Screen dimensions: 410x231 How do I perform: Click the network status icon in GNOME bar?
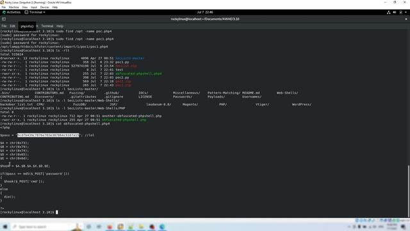pyautogui.click(x=389, y=12)
